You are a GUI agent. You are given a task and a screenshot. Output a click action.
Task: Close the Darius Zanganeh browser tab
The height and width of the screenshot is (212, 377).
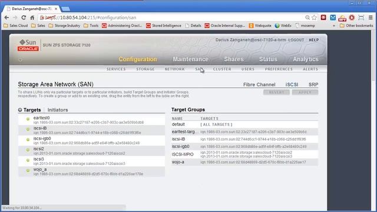click(x=56, y=9)
